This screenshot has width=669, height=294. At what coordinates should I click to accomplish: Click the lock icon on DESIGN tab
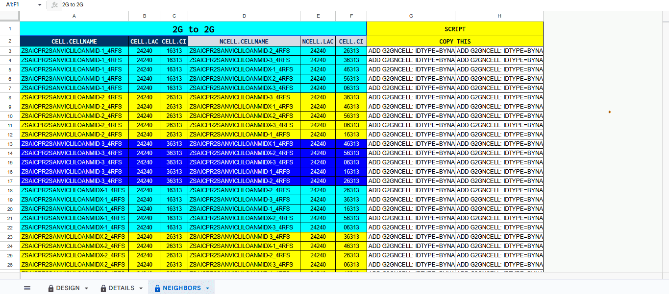[x=51, y=288]
